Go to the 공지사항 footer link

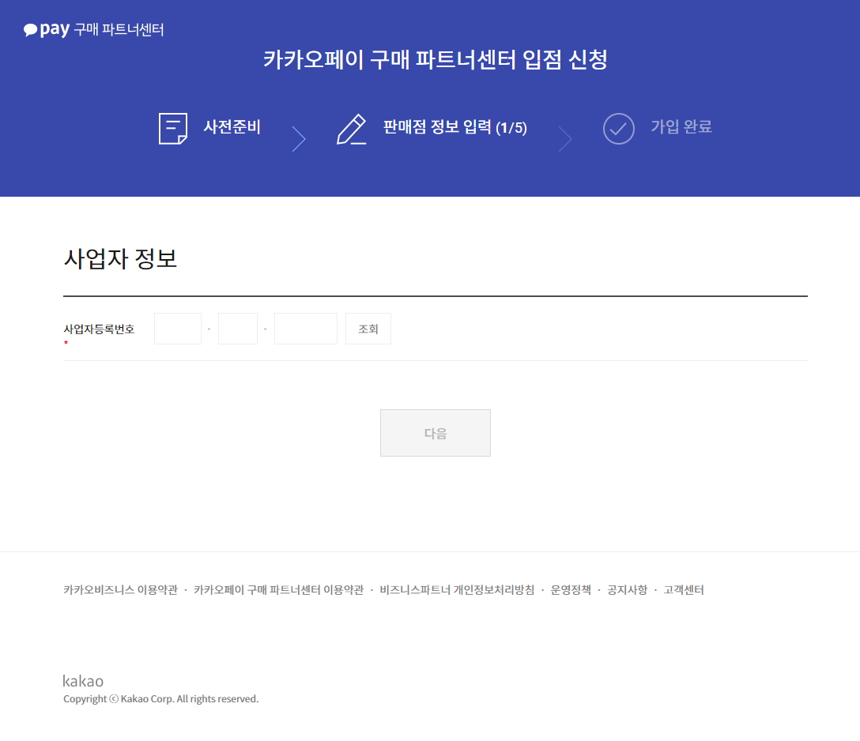tap(627, 590)
